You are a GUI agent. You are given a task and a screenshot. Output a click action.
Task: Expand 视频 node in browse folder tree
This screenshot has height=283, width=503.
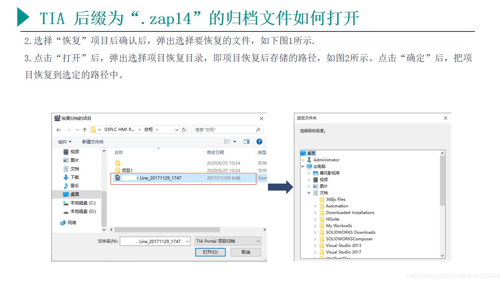(x=309, y=180)
